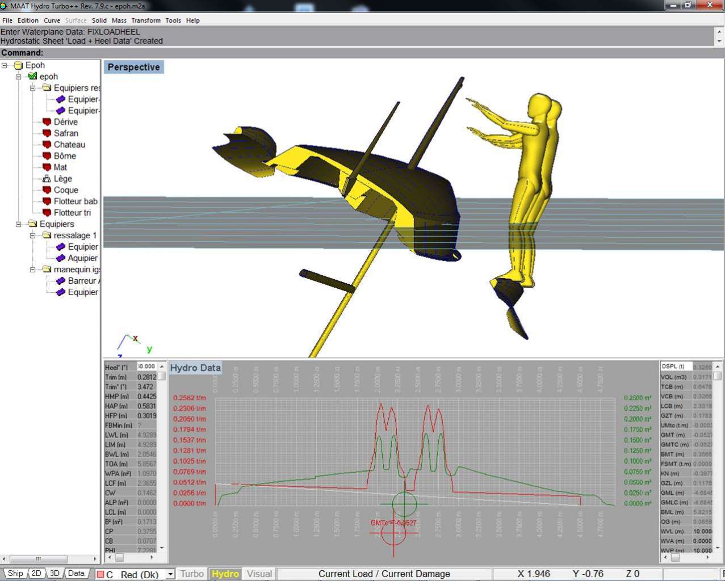The width and height of the screenshot is (725, 581).
Task: Switch to the 2D tab
Action: [36, 573]
